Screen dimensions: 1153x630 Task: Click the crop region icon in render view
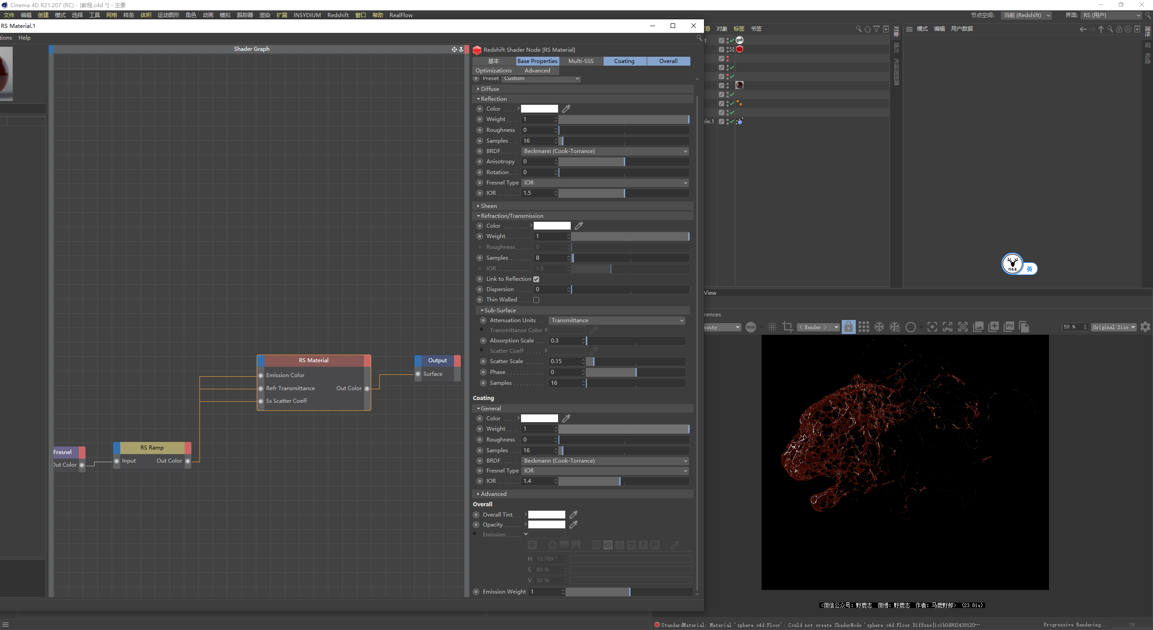tap(787, 327)
